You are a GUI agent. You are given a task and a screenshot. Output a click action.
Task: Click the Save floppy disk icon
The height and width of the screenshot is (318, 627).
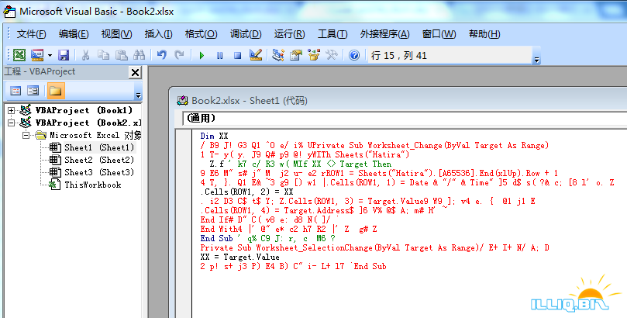64,55
